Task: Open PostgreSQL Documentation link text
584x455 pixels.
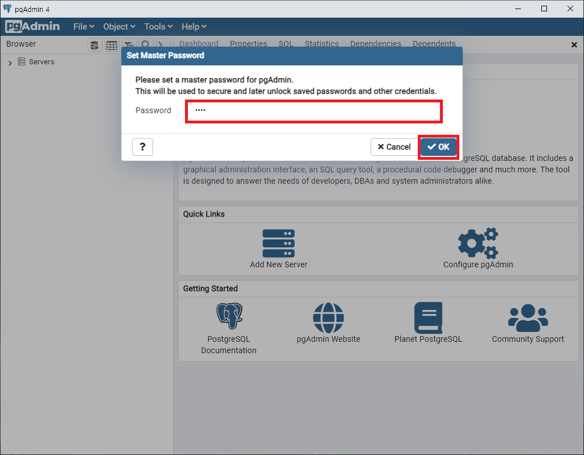Action: 229,345
